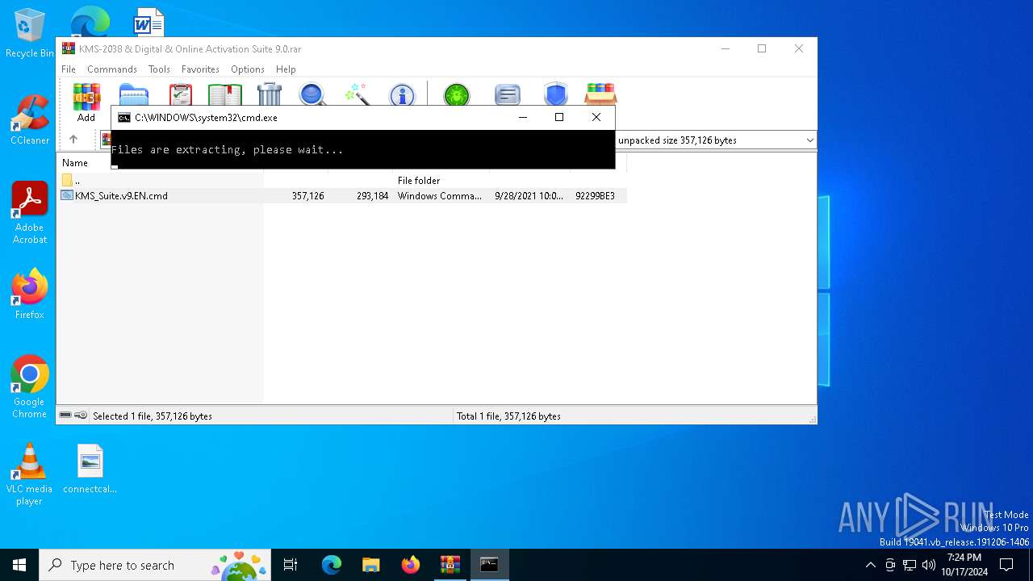The image size is (1033, 581).
Task: Open VLC media player desktop shortcut
Action: [x=30, y=474]
